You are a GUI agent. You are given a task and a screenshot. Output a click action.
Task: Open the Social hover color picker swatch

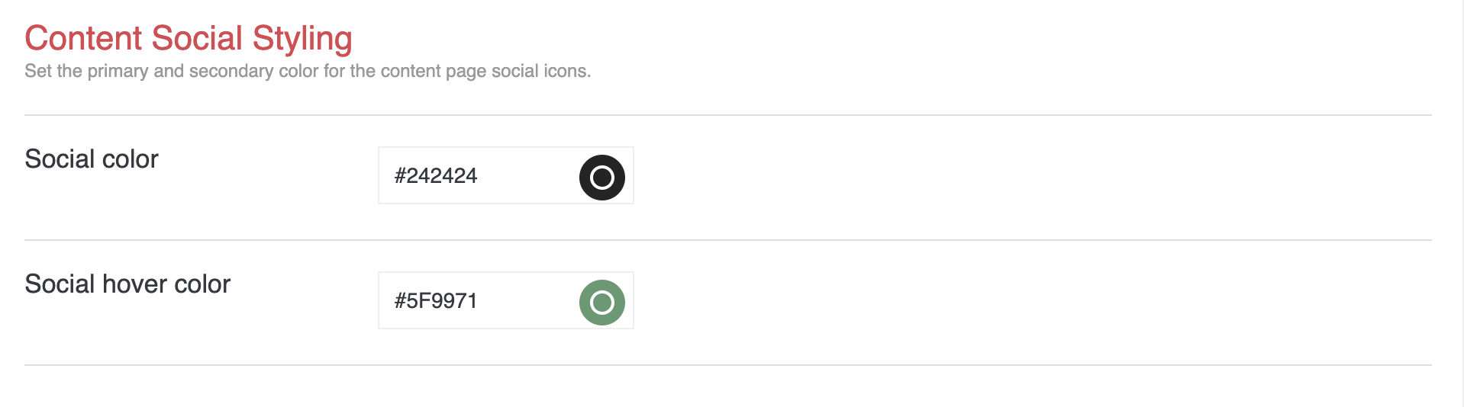[x=601, y=302]
